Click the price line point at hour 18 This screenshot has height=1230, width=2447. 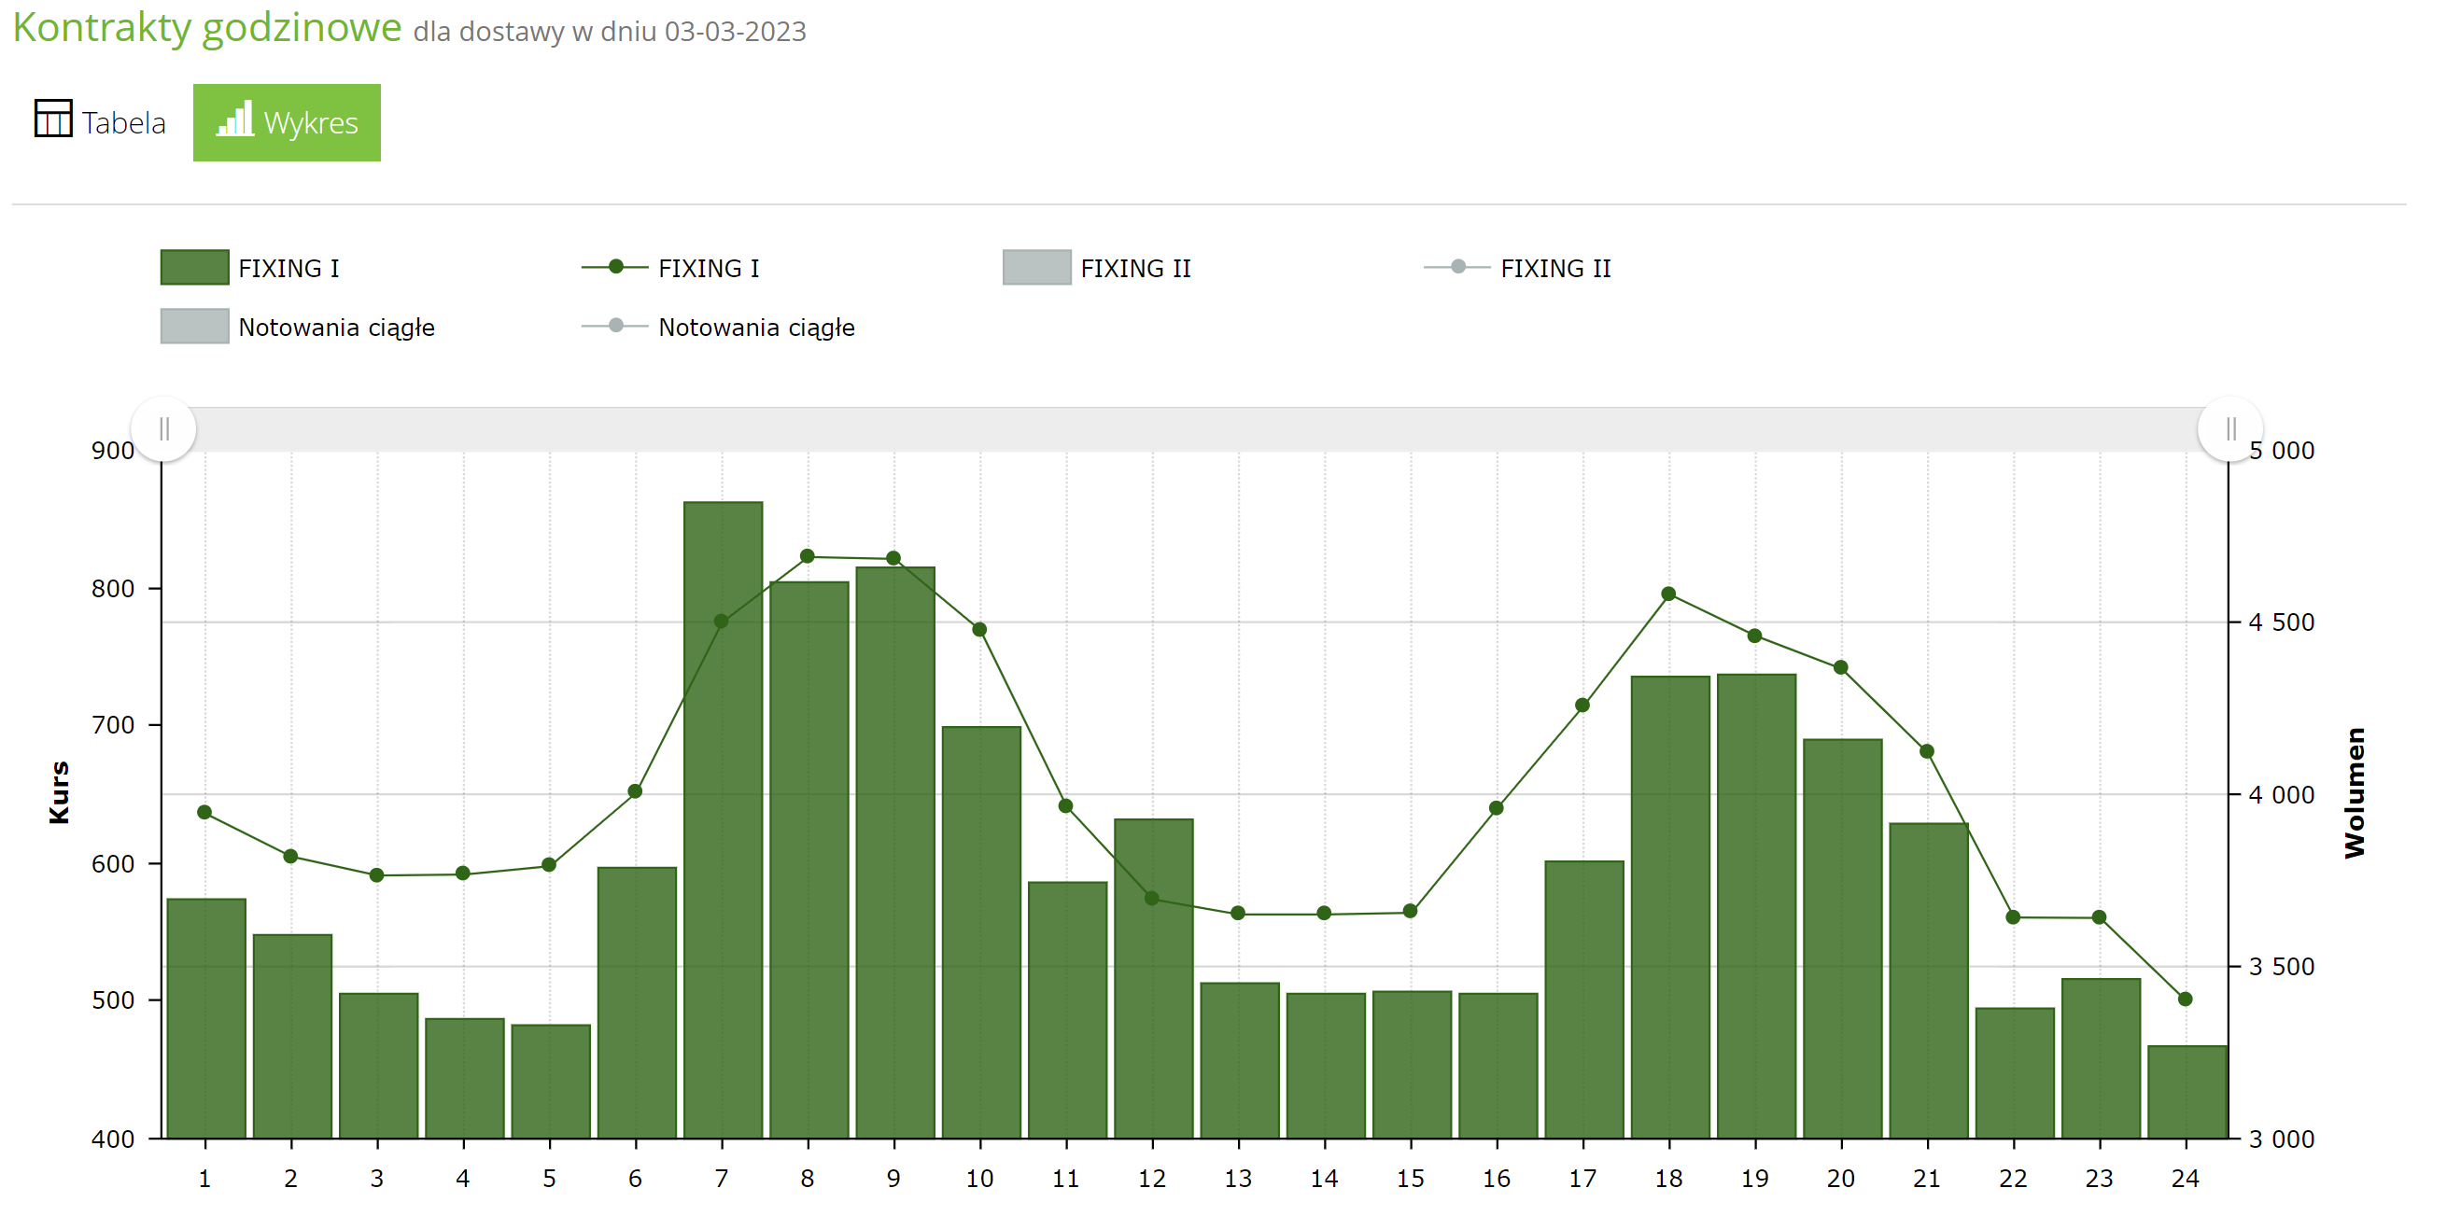click(x=1668, y=594)
